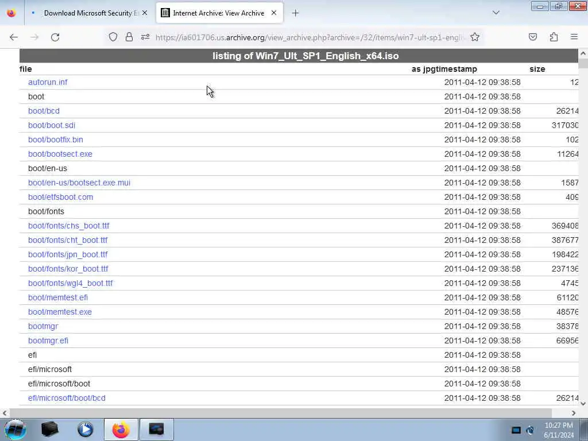Select the 'efi/microsoft/boot' row text
Image resolution: width=588 pixels, height=441 pixels.
tap(59, 384)
